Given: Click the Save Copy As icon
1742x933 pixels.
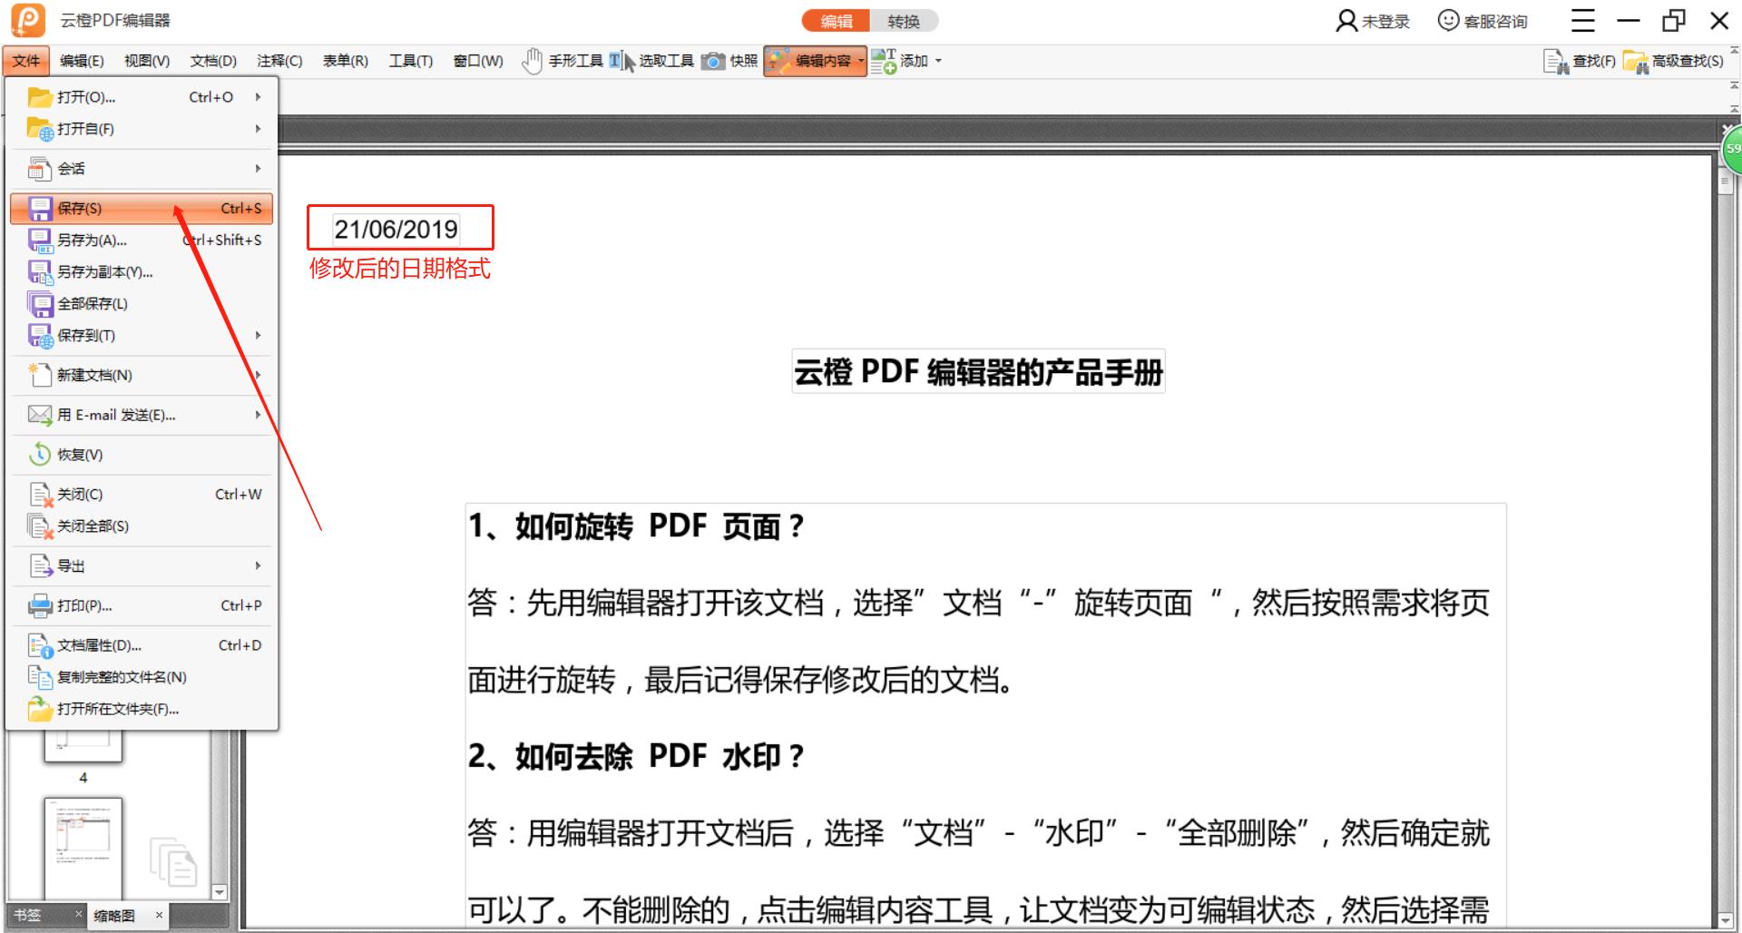Looking at the screenshot, I should [x=40, y=272].
